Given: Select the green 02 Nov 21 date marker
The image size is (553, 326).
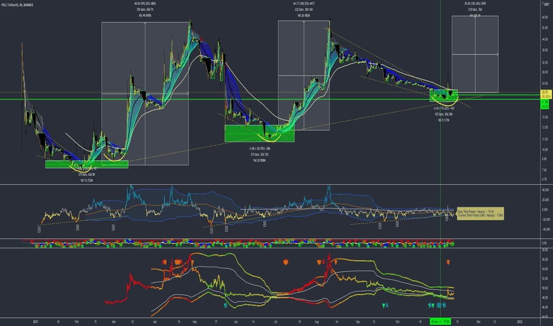Looking at the screenshot, I should pyautogui.click(x=440, y=322).
